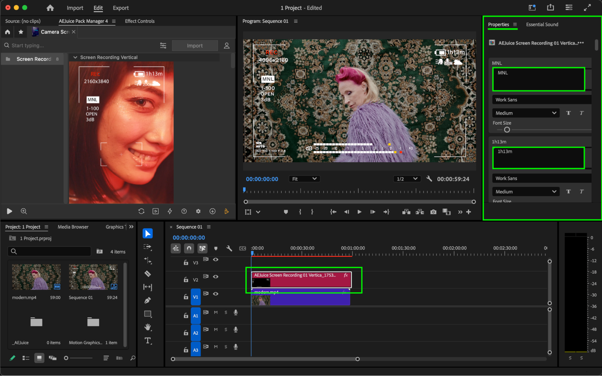Mute audio track A1
This screenshot has width=602, height=376.
[x=216, y=312]
